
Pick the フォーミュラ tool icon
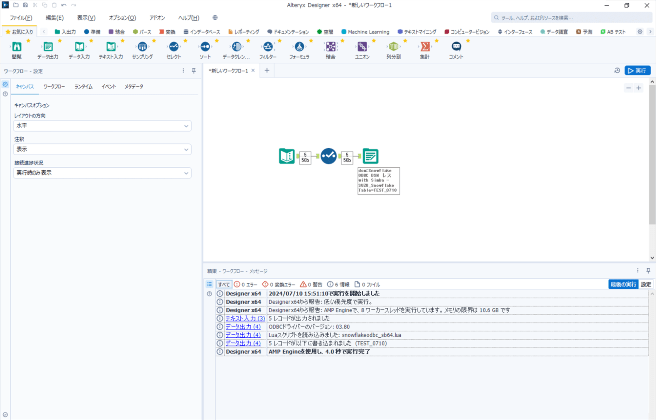pos(299,47)
